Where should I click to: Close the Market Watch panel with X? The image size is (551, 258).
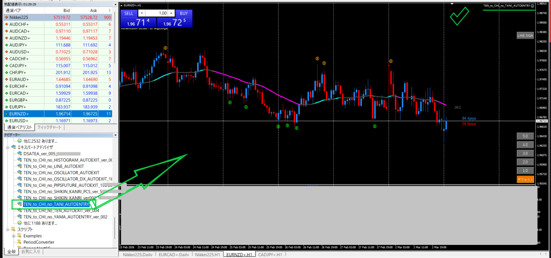(116, 4)
